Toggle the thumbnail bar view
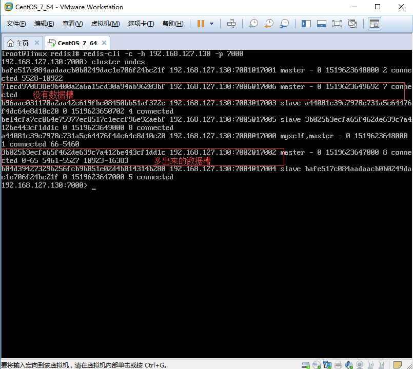This screenshot has height=369, width=413. [322, 24]
